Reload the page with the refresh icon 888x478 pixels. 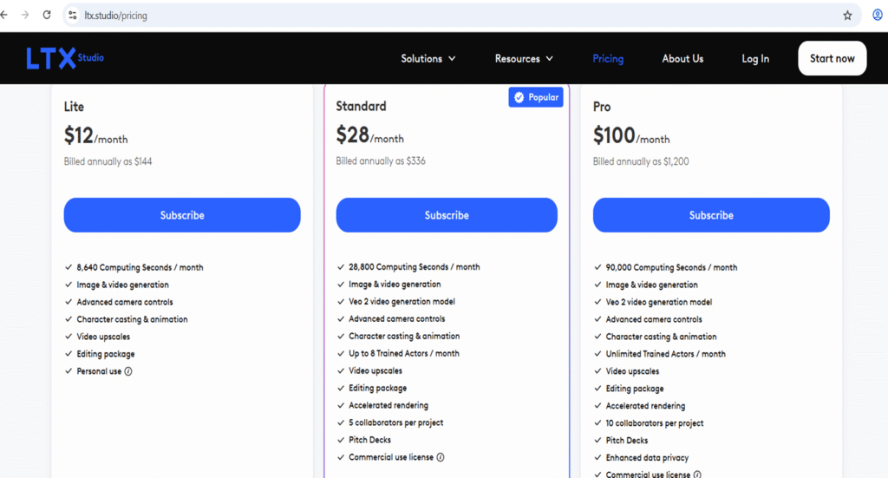pos(47,16)
